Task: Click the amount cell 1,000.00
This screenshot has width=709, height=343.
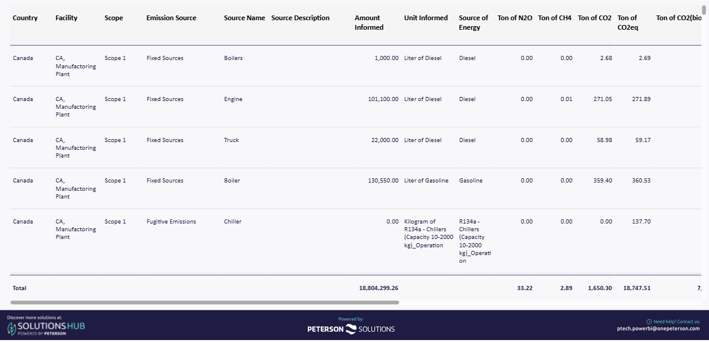Action: [x=386, y=58]
